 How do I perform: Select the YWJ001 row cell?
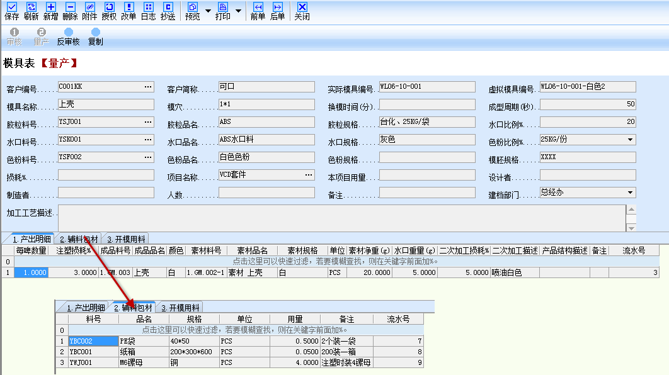coord(93,362)
